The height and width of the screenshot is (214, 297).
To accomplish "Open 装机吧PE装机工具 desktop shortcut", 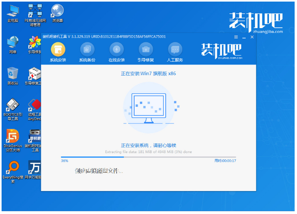I will click(x=34, y=140).
